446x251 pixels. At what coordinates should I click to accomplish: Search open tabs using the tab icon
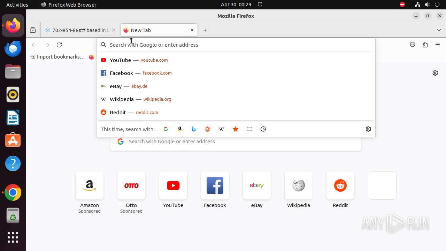pyautogui.click(x=249, y=129)
